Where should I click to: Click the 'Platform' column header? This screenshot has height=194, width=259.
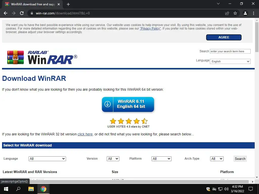coord(227,172)
